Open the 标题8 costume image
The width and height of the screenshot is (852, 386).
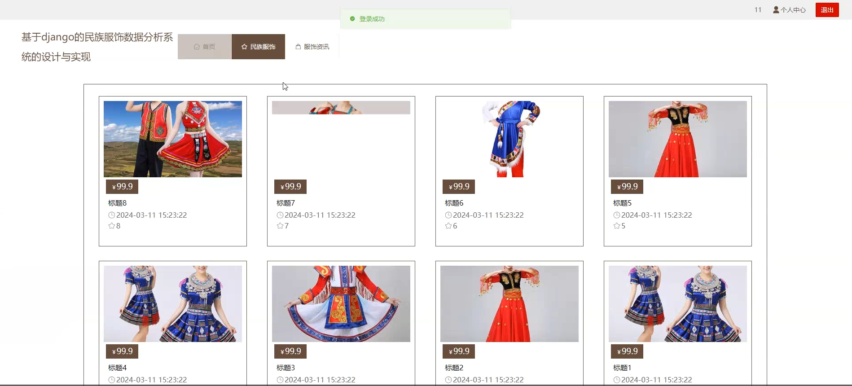(x=173, y=139)
